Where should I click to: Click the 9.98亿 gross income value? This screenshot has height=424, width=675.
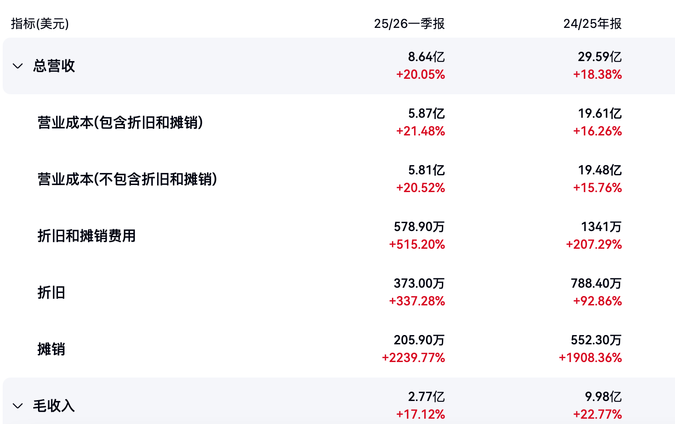[x=603, y=397]
